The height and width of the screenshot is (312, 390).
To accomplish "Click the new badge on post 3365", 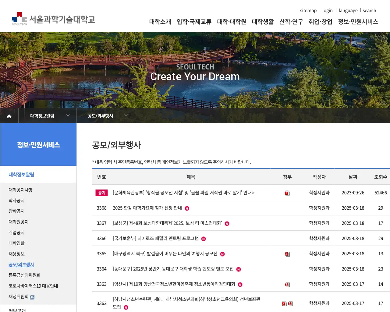I will [x=222, y=254].
